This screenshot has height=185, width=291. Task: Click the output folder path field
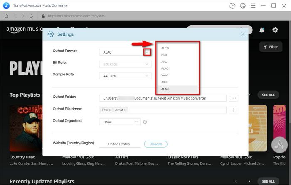coord(163,98)
